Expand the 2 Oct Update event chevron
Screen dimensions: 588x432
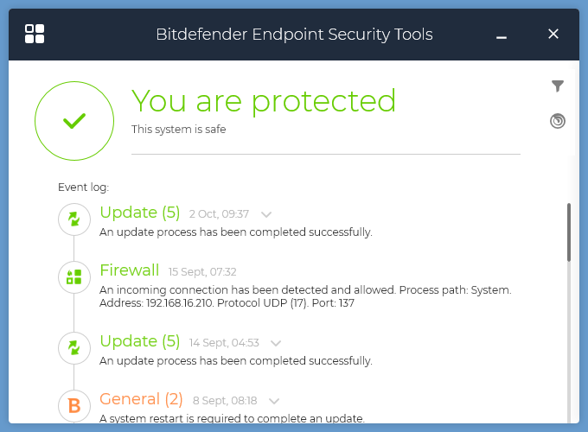(x=266, y=214)
